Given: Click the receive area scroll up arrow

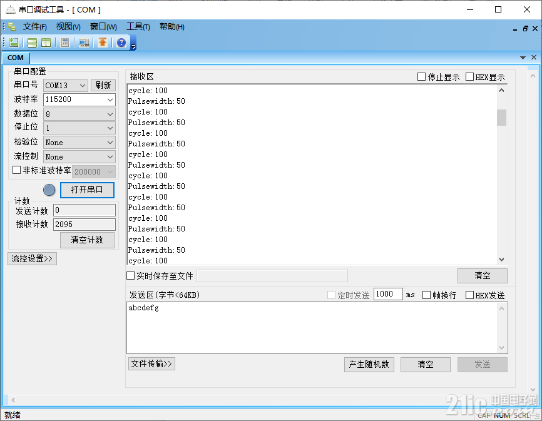Looking at the screenshot, I should coord(501,90).
